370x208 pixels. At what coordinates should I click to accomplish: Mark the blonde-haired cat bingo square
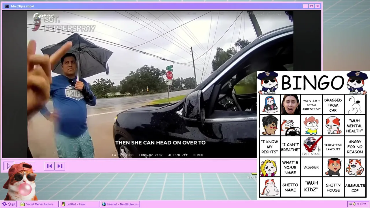click(270, 167)
